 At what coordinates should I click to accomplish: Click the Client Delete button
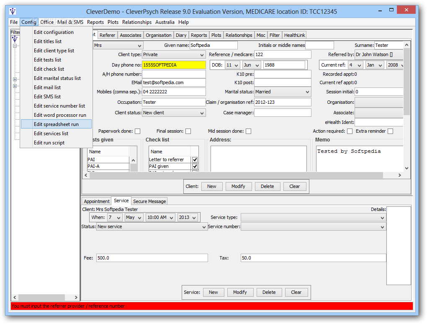267,187
